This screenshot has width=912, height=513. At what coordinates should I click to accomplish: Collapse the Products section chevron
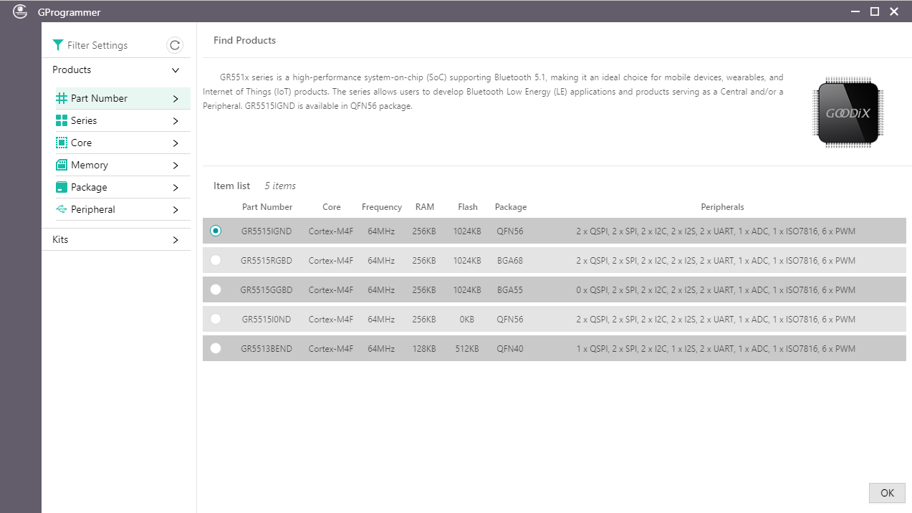pos(176,70)
